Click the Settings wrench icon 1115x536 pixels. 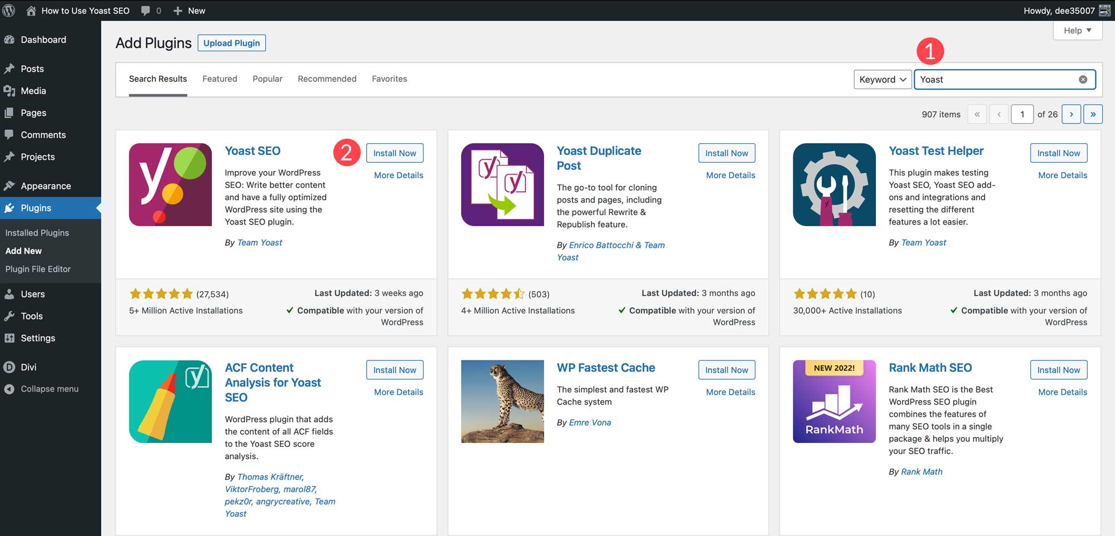point(11,338)
